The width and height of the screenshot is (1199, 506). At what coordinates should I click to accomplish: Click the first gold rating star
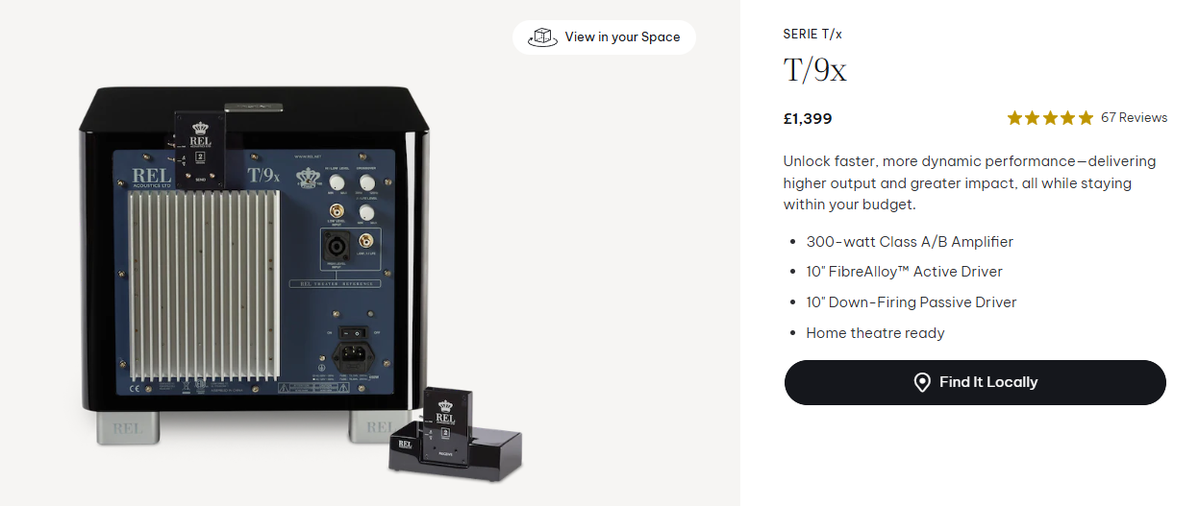pos(1014,118)
